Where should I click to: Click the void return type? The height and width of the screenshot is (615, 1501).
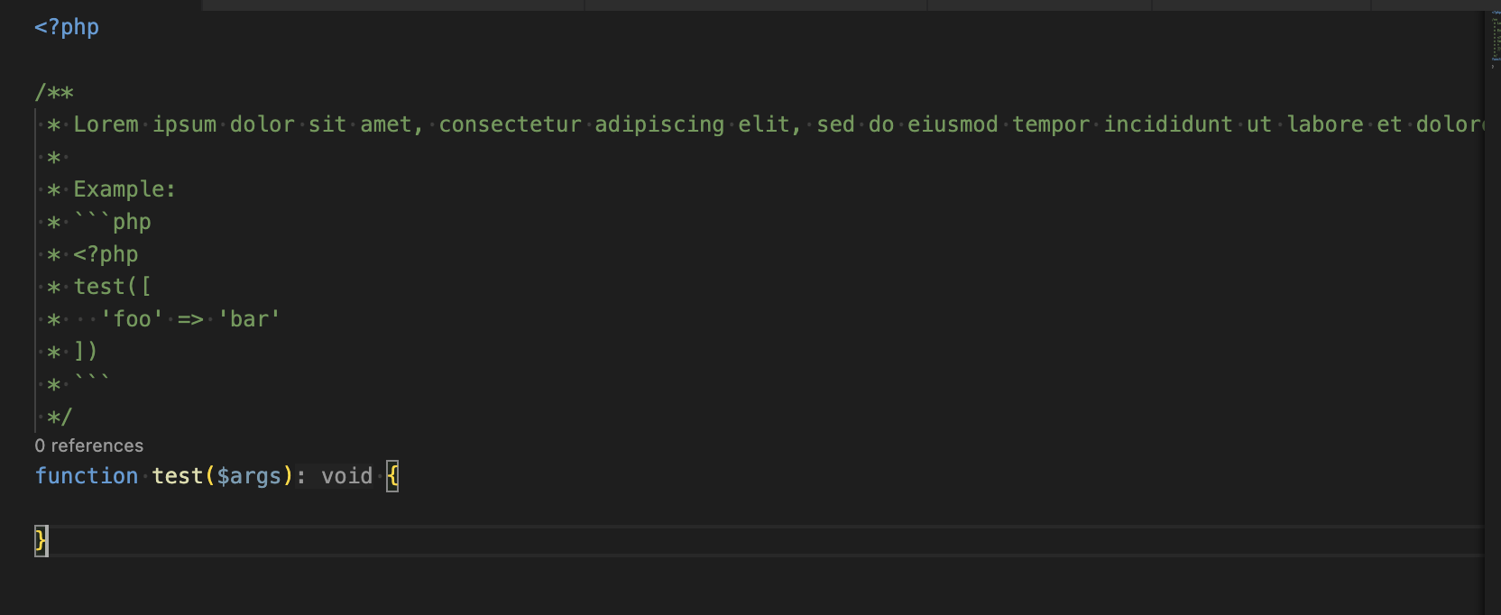click(x=346, y=476)
